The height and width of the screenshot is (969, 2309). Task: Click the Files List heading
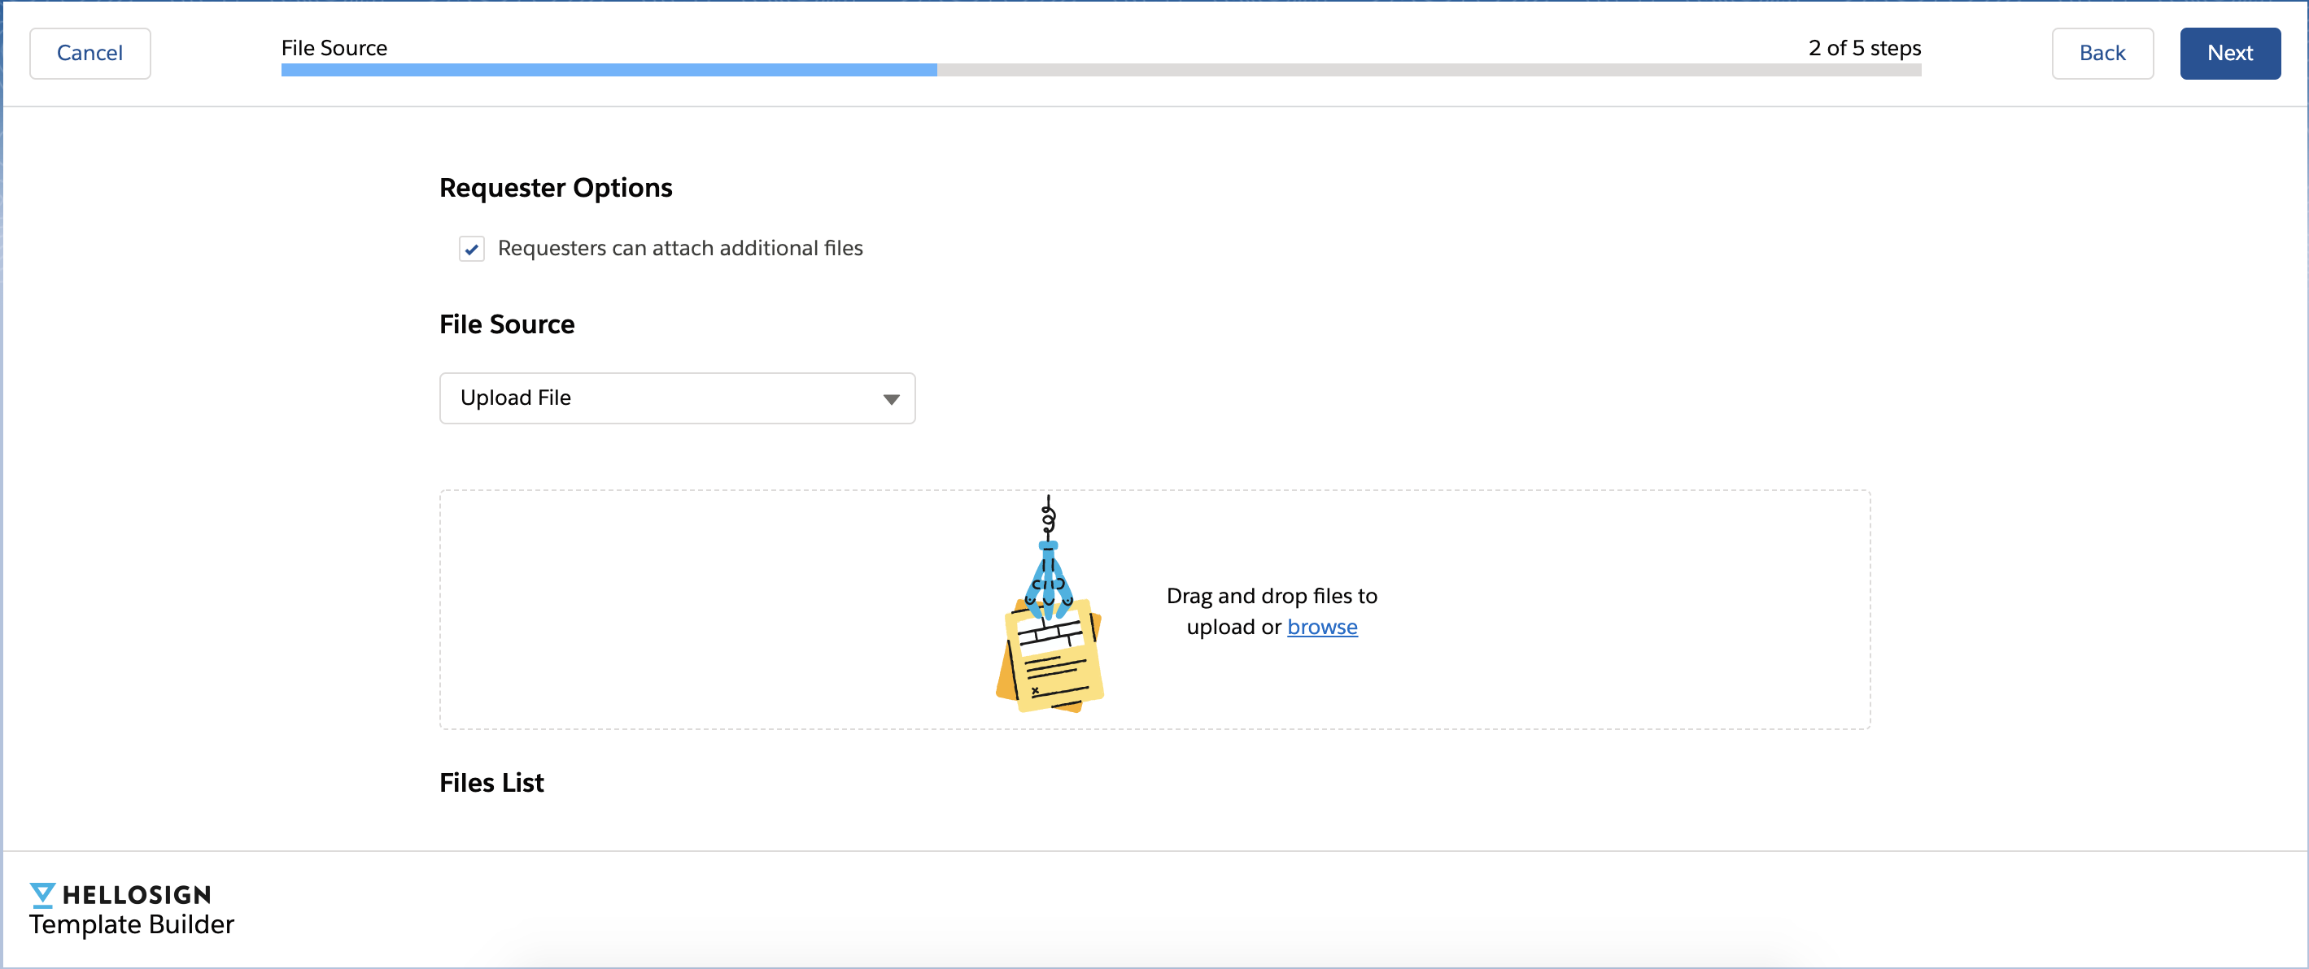tap(491, 782)
